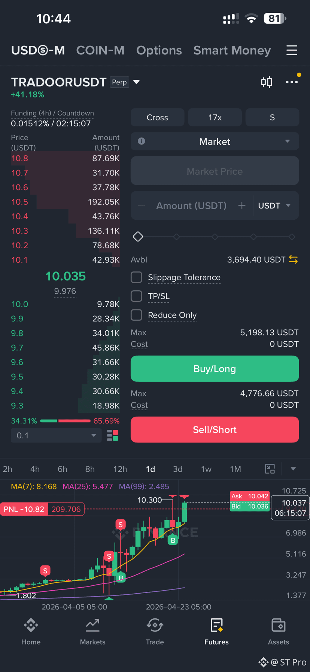Tick the TP/SL checkbox

pos(136,296)
